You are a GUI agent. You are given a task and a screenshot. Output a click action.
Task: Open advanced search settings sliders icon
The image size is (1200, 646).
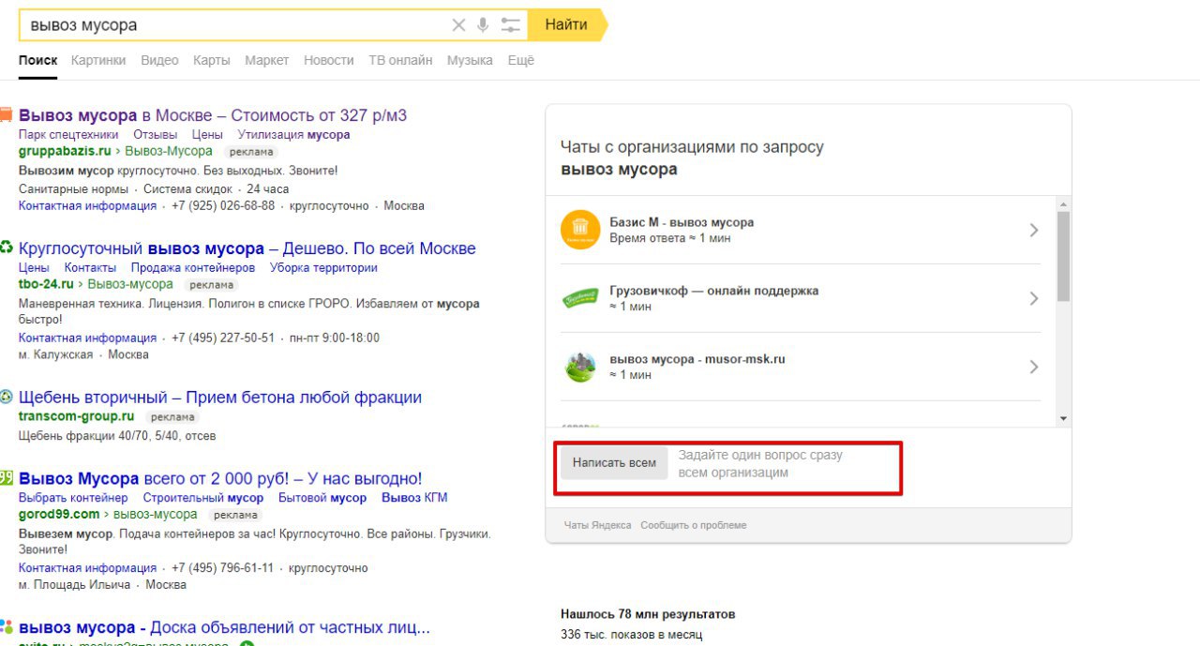[x=510, y=25]
